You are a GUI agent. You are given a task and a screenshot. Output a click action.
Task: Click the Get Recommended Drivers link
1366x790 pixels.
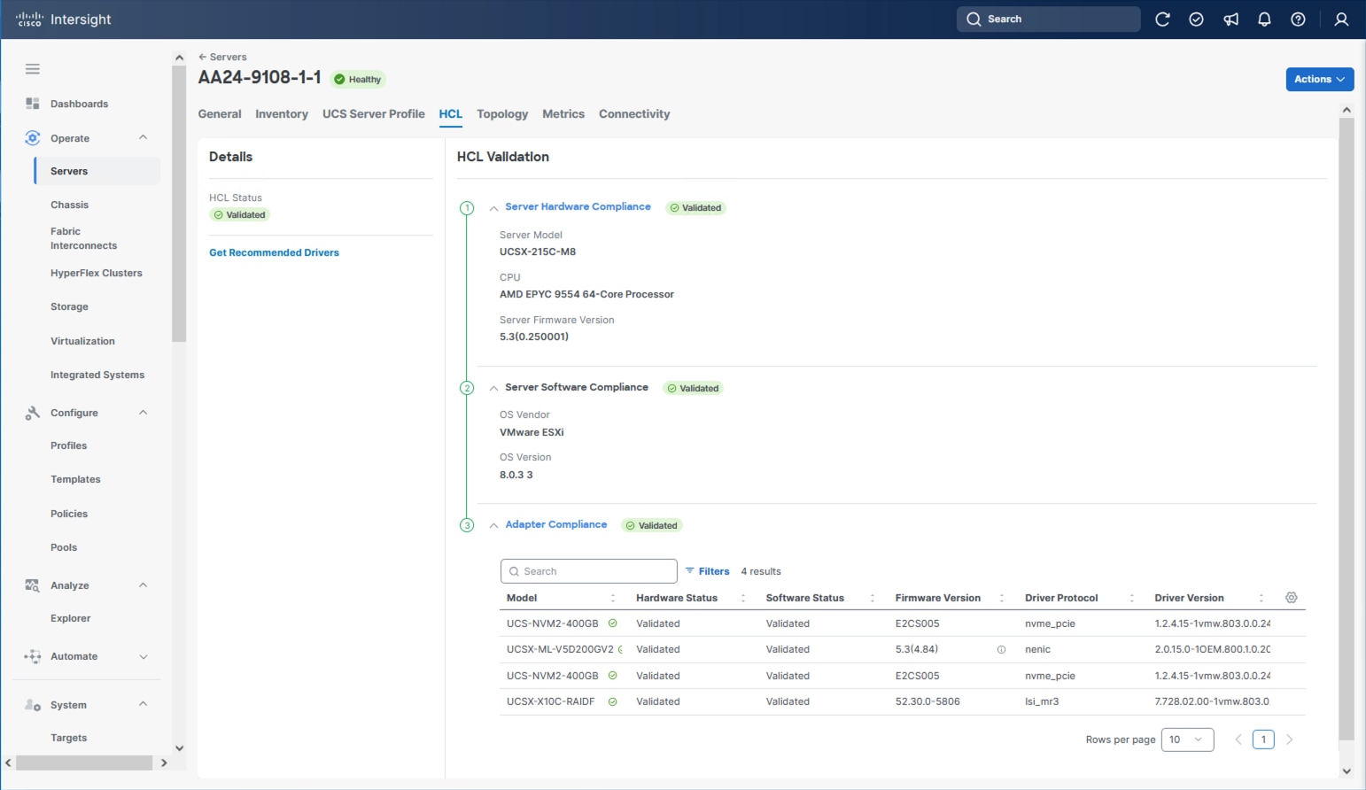click(x=274, y=253)
